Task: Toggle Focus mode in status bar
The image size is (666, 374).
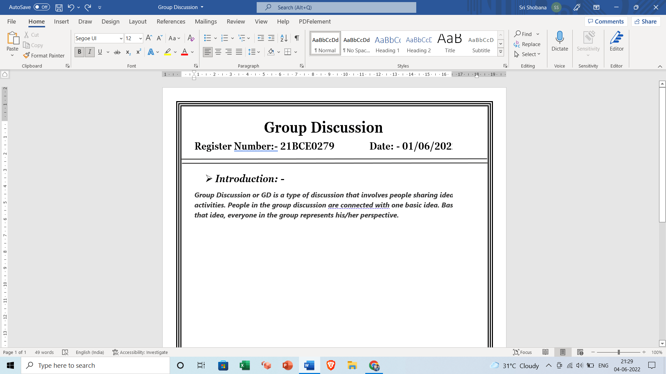Action: coord(522,352)
